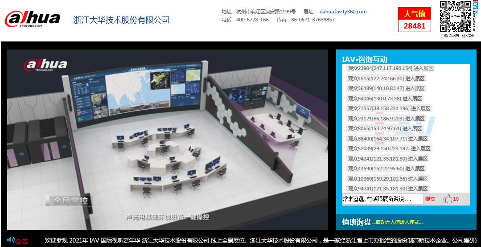Click visitor entry 观众71557 in the list
This screenshot has width=481, height=247.
(389, 108)
